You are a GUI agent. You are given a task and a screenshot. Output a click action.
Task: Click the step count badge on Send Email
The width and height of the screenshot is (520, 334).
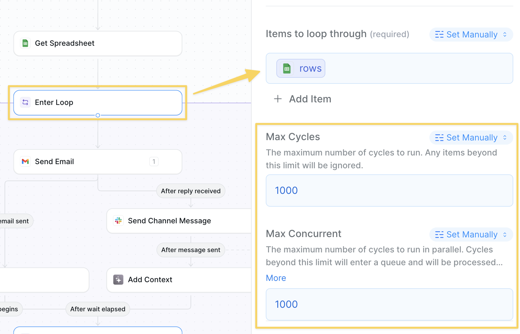154,162
